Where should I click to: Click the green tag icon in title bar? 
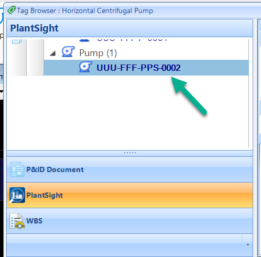tap(12, 10)
